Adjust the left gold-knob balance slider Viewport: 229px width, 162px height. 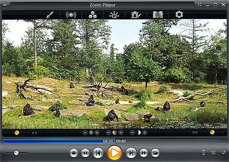17,133
